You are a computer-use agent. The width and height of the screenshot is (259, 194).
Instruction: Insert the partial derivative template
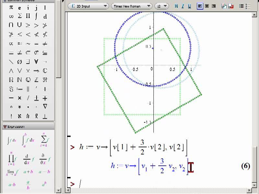(44, 159)
